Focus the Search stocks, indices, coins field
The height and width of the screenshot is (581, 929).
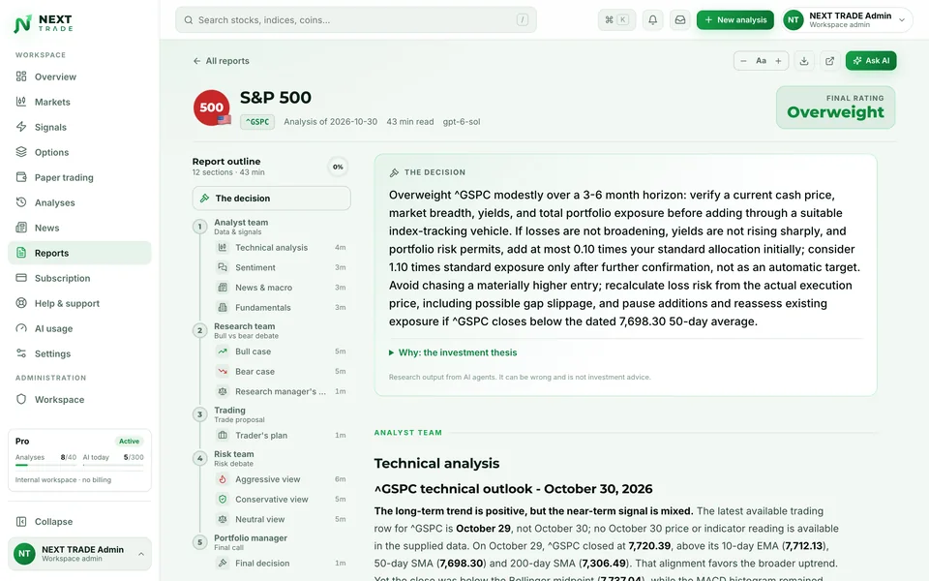point(355,19)
